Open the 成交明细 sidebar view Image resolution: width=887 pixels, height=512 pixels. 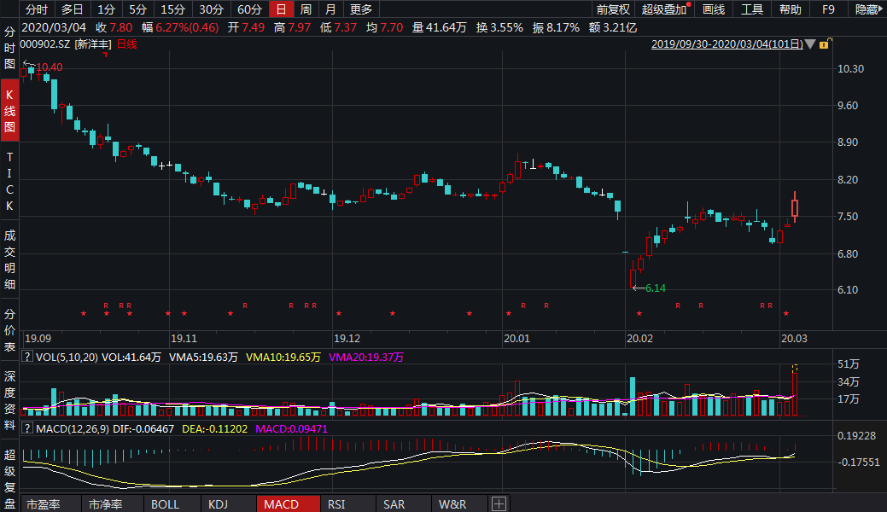tap(9, 259)
